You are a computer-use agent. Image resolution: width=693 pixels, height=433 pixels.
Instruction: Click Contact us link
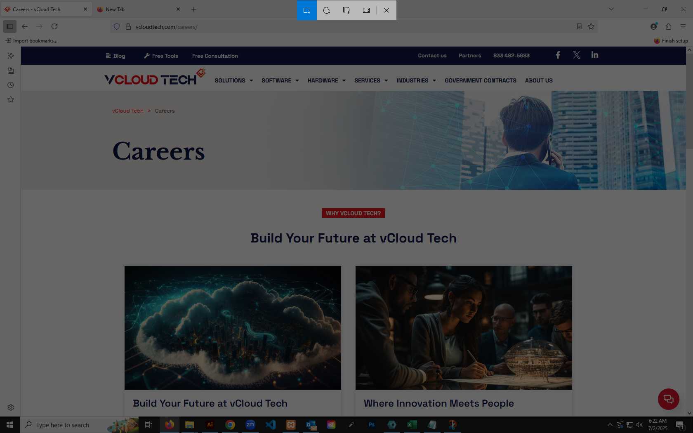[432, 55]
